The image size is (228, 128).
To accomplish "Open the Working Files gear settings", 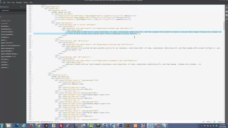I will coord(21,7).
